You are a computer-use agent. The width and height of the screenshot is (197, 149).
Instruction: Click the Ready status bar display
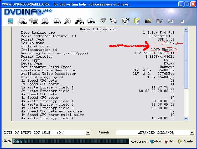(71, 141)
